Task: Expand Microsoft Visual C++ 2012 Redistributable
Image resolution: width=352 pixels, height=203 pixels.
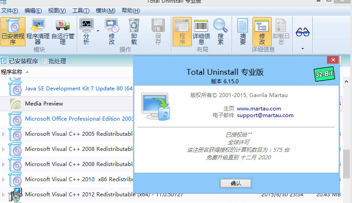Action: (4, 195)
